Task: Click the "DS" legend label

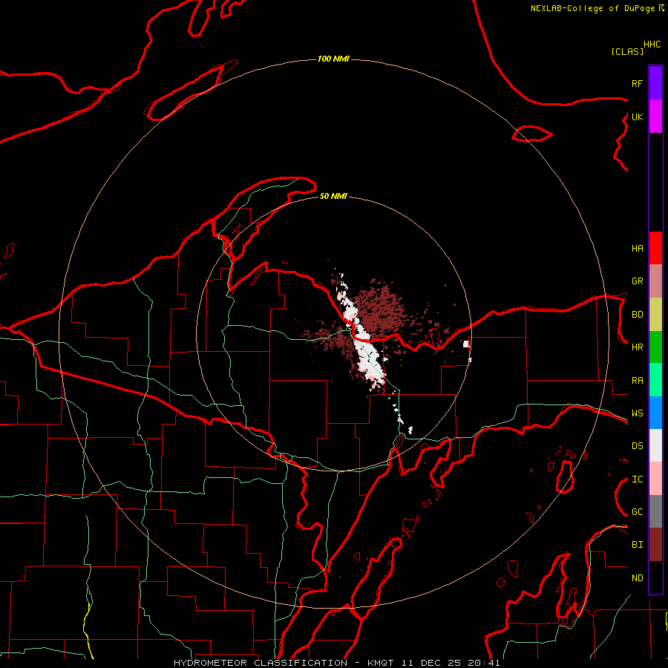Action: pos(637,445)
